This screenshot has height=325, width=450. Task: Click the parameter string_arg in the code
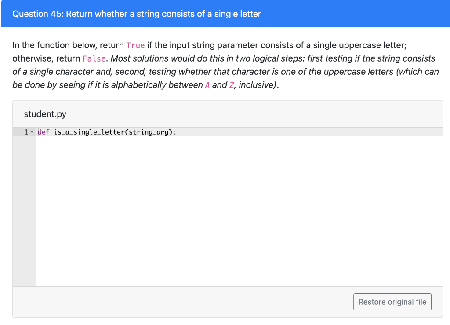tap(148, 131)
